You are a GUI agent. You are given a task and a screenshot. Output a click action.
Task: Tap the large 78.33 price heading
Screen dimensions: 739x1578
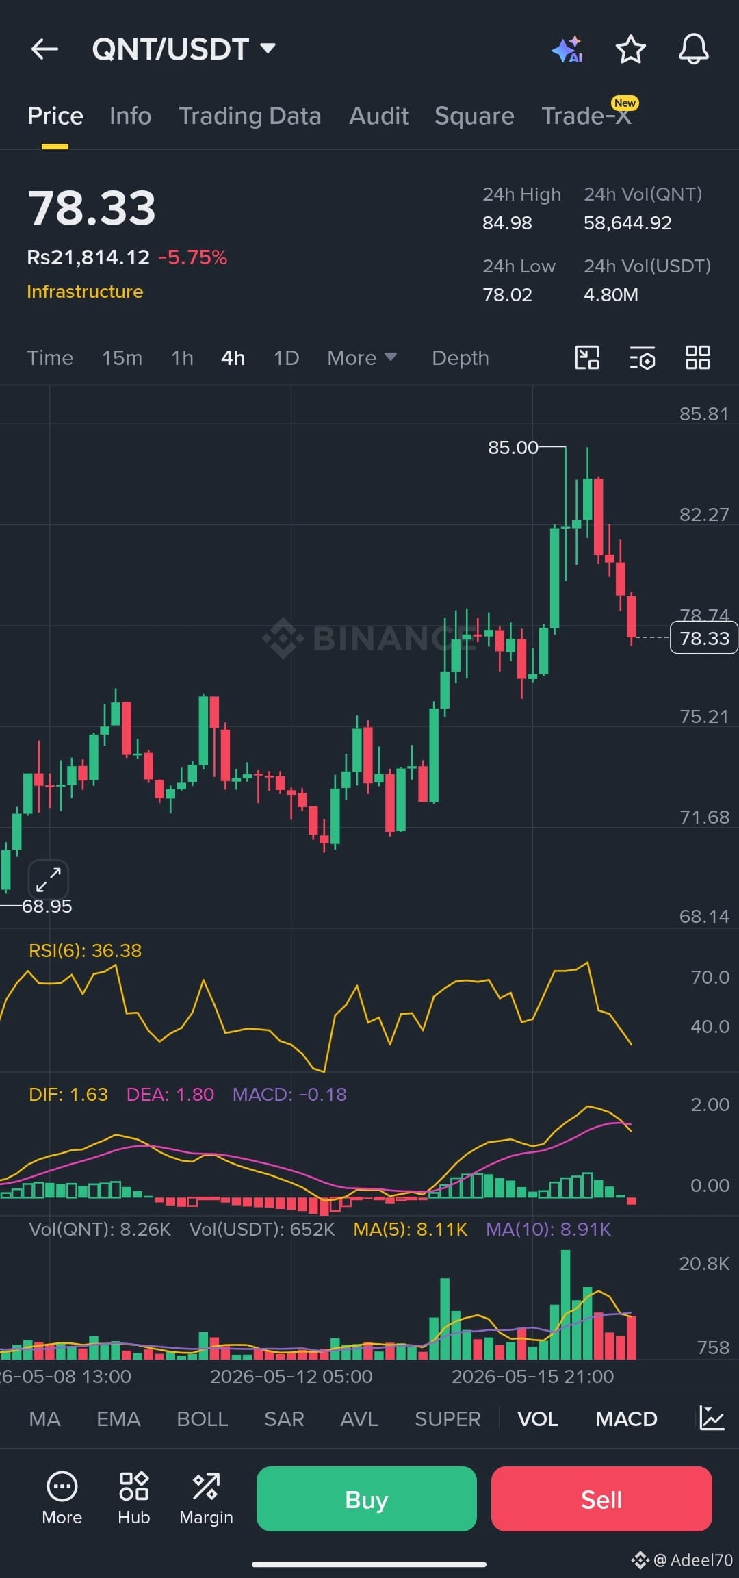tap(92, 208)
